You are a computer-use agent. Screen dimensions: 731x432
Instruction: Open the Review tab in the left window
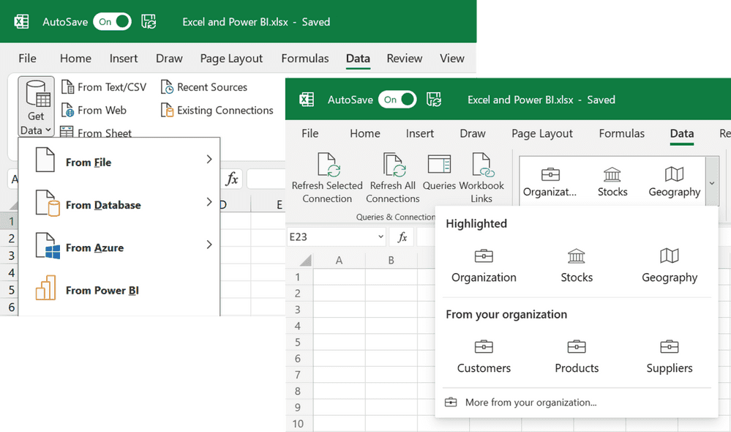coord(404,59)
